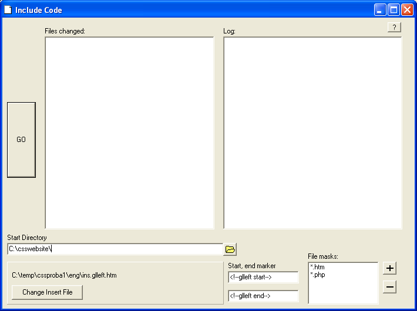The height and width of the screenshot is (311, 417).
Task: Click the 'Files changed:' label
Action: point(65,31)
